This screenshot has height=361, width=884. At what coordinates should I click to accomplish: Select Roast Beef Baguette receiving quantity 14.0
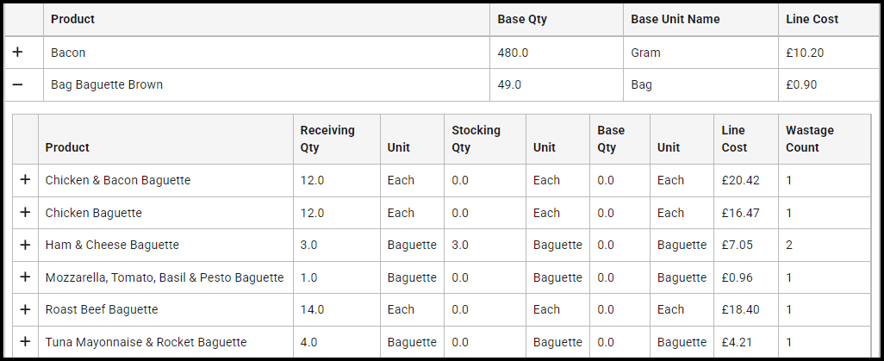(x=312, y=309)
